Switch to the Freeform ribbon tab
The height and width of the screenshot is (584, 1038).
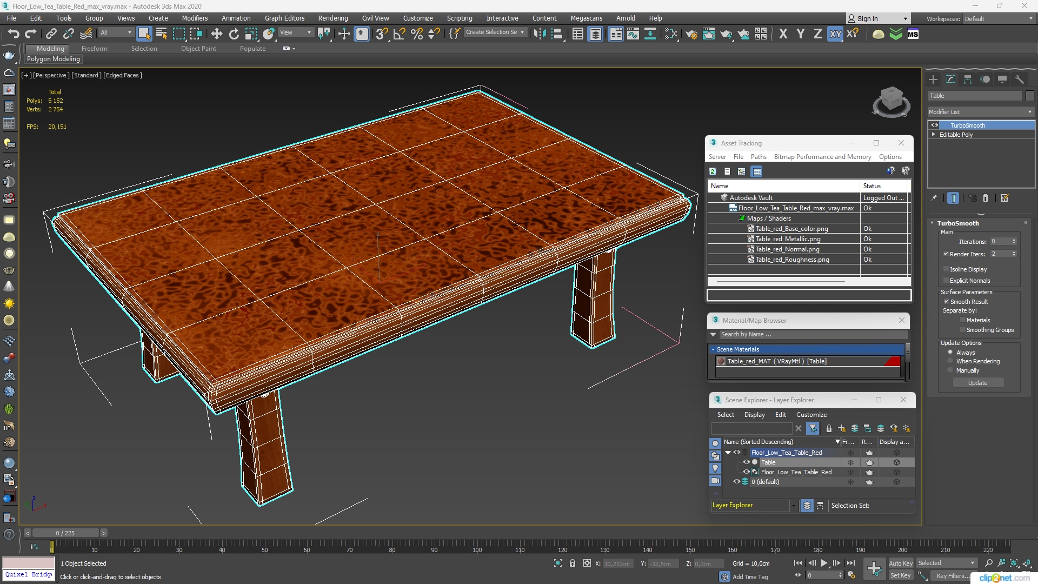point(94,49)
